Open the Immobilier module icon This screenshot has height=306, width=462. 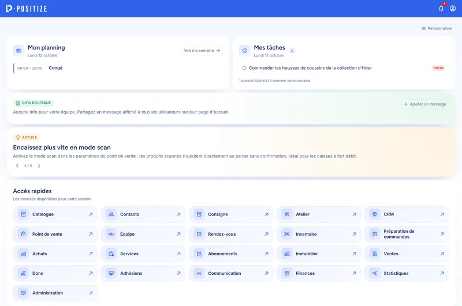[286, 254]
